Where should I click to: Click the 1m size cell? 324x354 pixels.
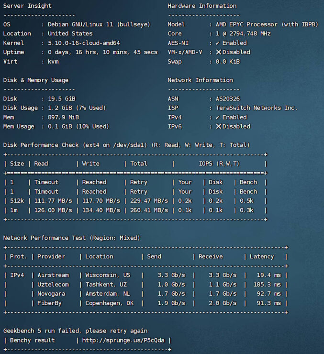click(x=14, y=210)
